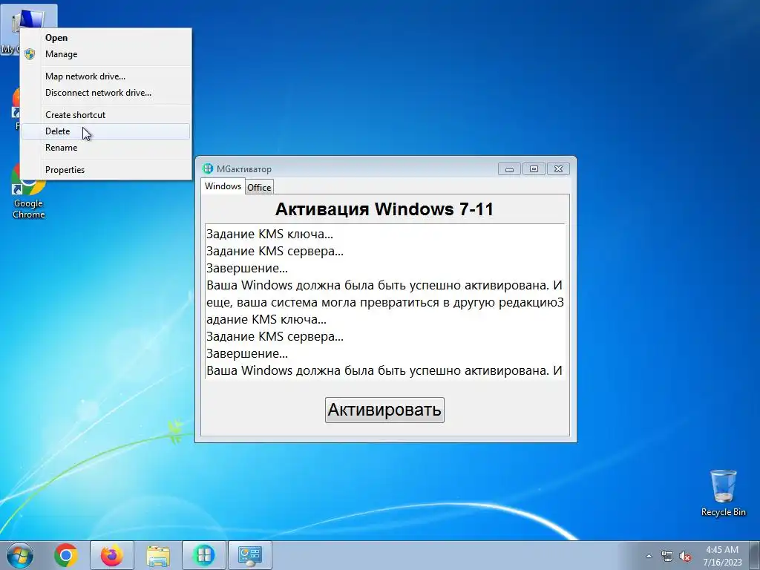This screenshot has width=760, height=570.
Task: Click the MGактиватор taskbar icon
Action: pyautogui.click(x=203, y=555)
